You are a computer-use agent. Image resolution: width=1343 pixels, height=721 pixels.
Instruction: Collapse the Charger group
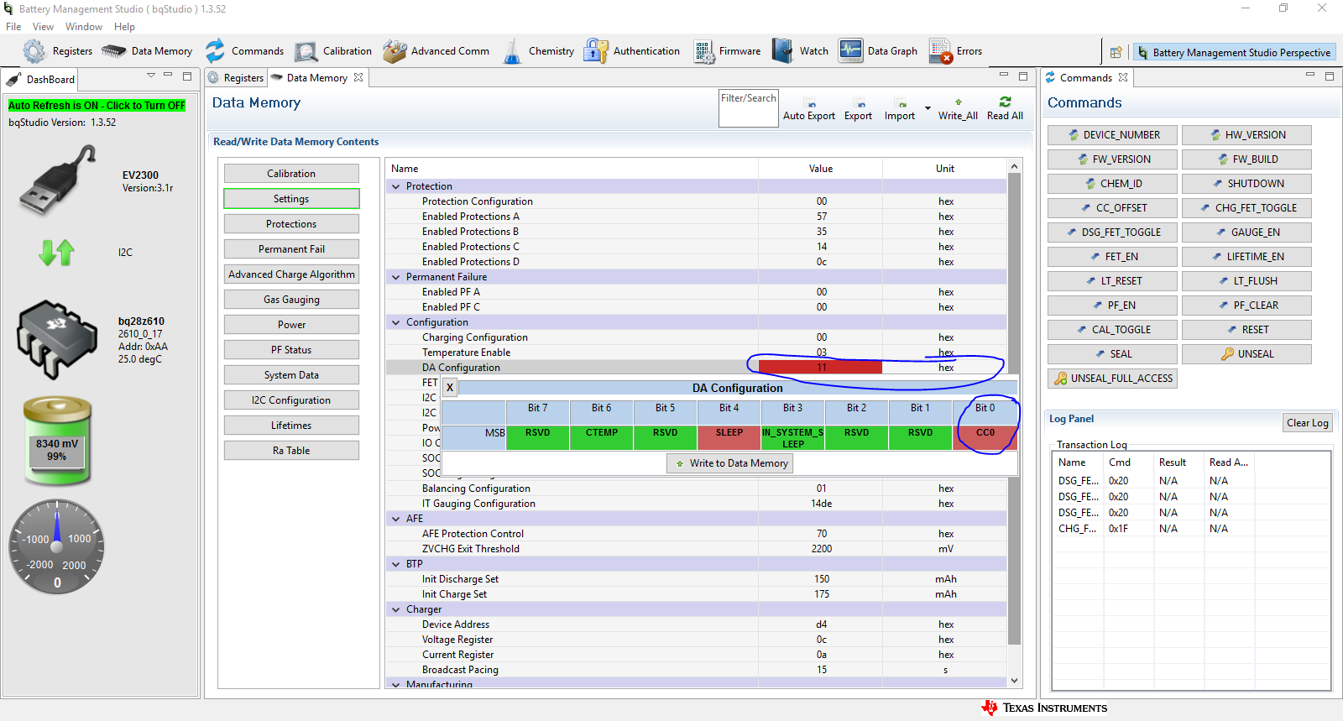click(x=396, y=609)
